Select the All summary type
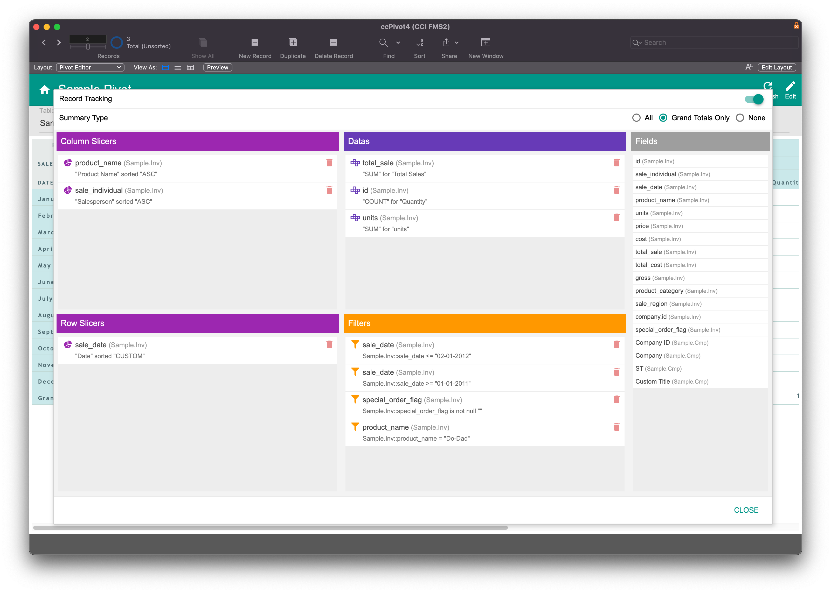Image resolution: width=831 pixels, height=593 pixels. pyautogui.click(x=636, y=118)
